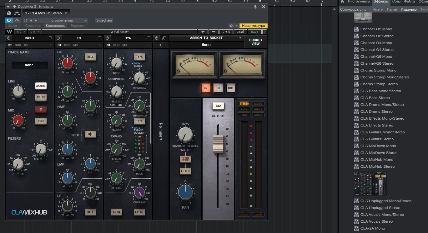
Task: Toggle the plugin bypass power button
Action: pyautogui.click(x=9, y=20)
